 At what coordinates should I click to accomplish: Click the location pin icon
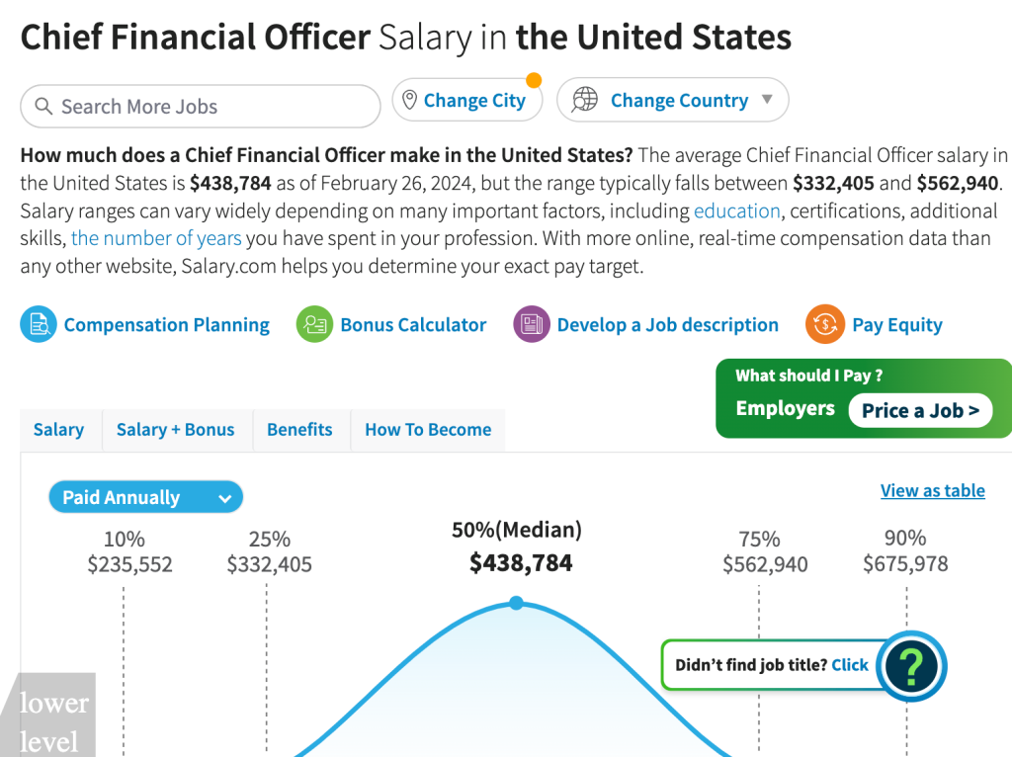coord(409,101)
